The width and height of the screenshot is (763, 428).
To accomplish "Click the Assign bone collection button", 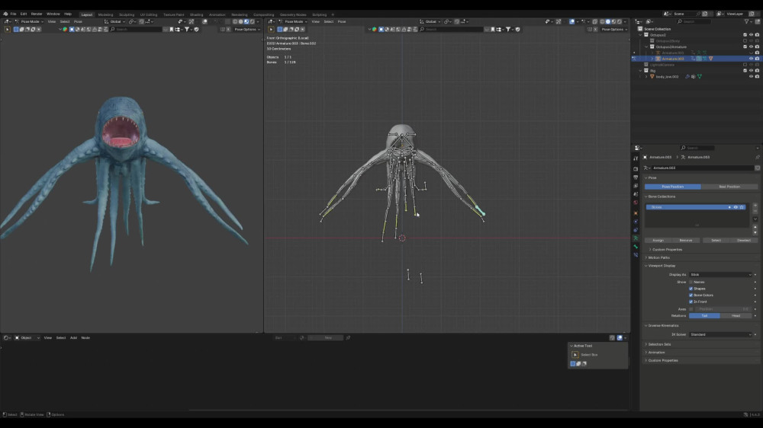I will (658, 240).
